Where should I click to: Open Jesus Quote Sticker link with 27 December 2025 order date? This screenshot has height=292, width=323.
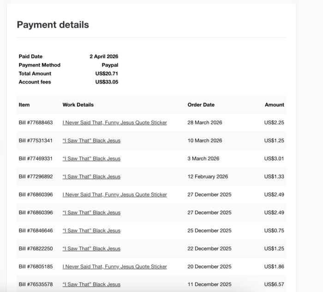pos(115,195)
